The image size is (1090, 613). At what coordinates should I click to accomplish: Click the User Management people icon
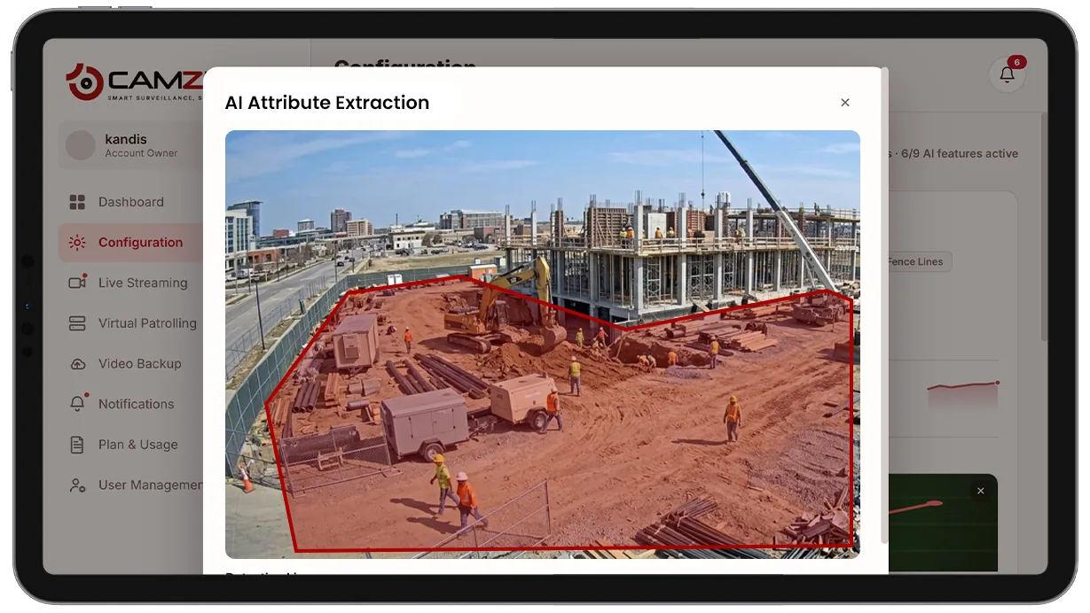point(77,485)
